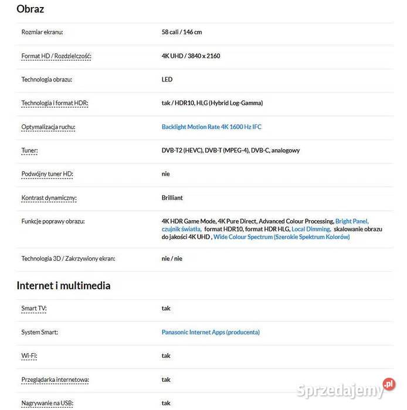Screen dimensions: 407x410
Task: Open Backlight Motion Rate 4K 1600 Hz IFC link
Action: click(212, 127)
